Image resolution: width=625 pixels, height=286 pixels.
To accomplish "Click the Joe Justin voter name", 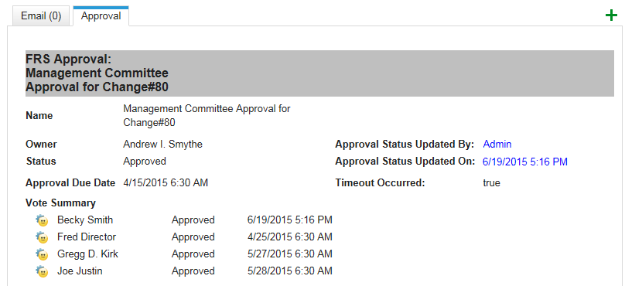I will point(80,271).
